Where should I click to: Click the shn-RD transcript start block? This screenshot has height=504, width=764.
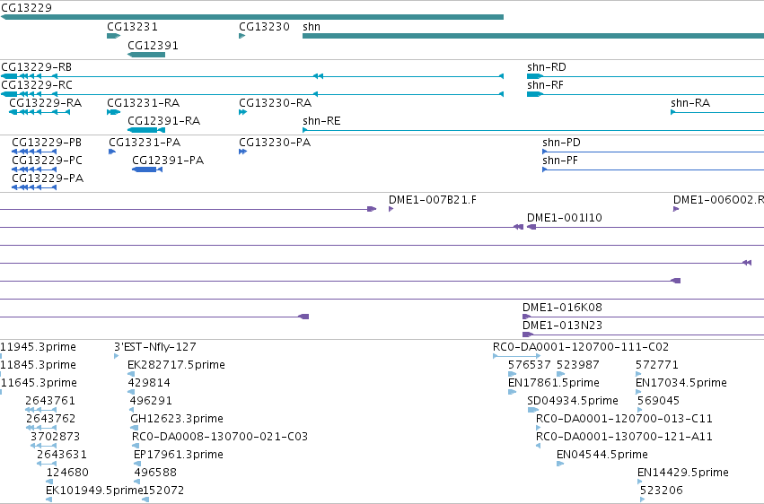pos(535,76)
